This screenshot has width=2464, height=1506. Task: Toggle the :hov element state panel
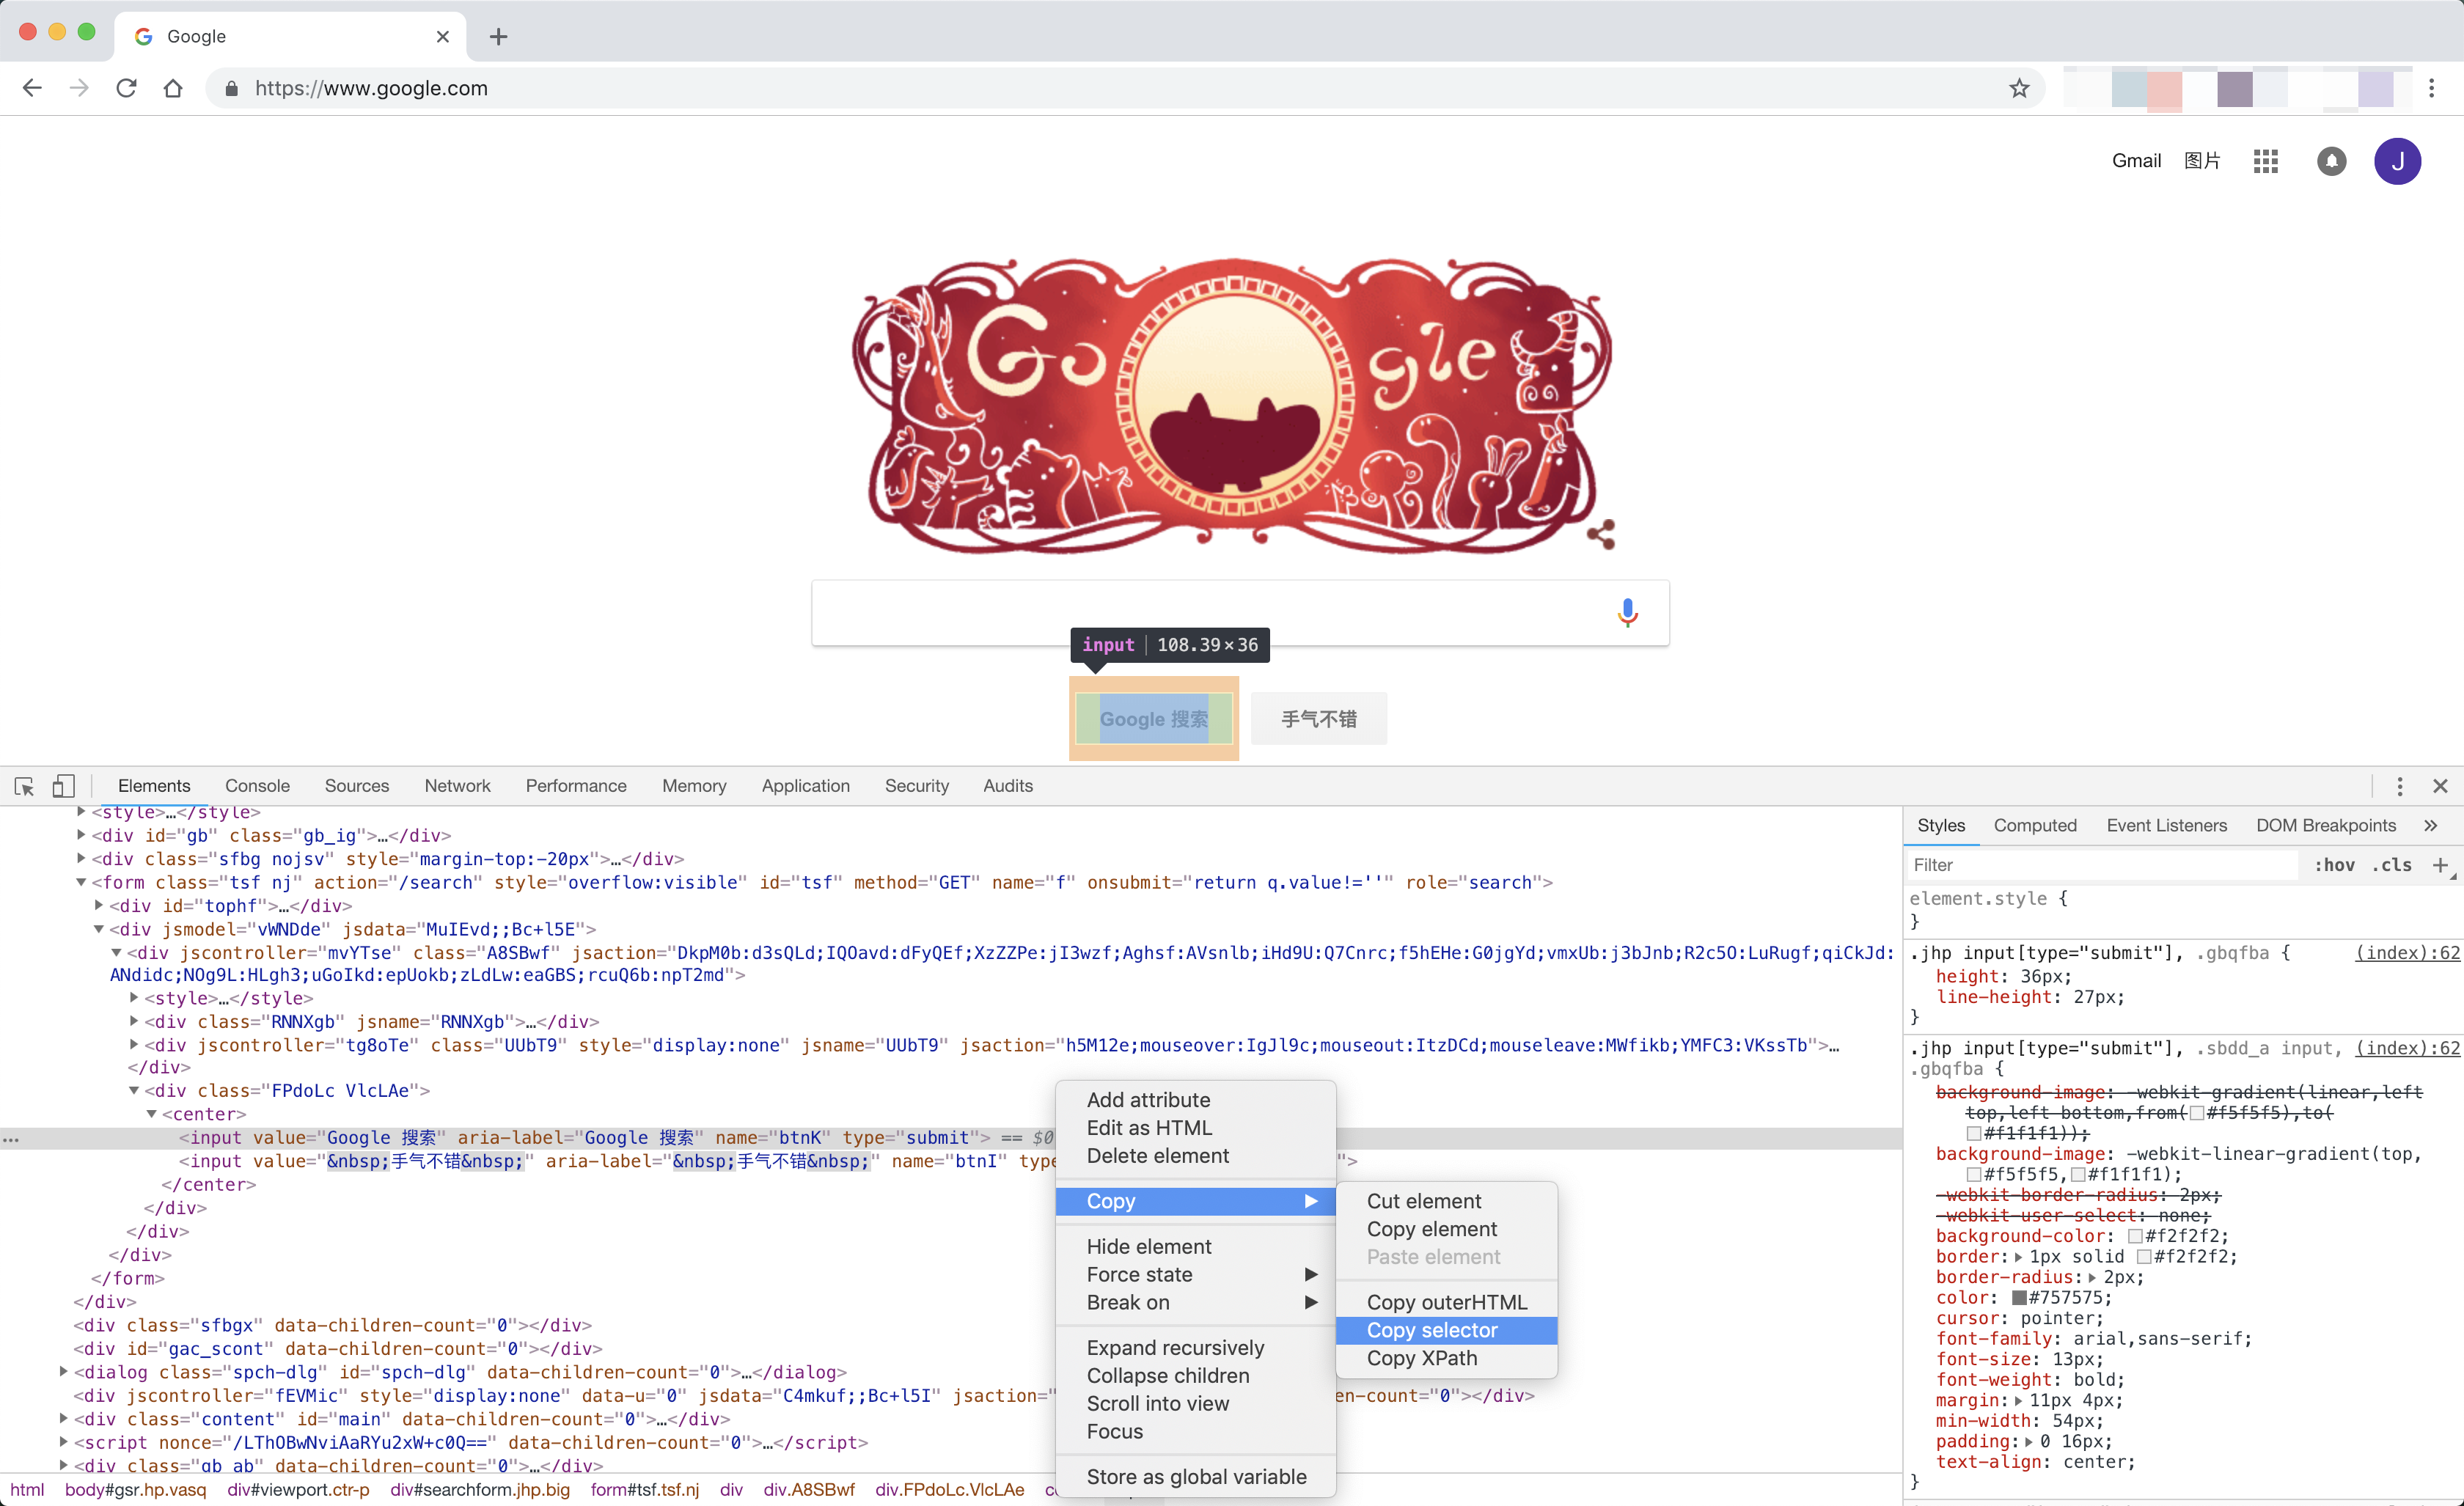click(x=2334, y=865)
